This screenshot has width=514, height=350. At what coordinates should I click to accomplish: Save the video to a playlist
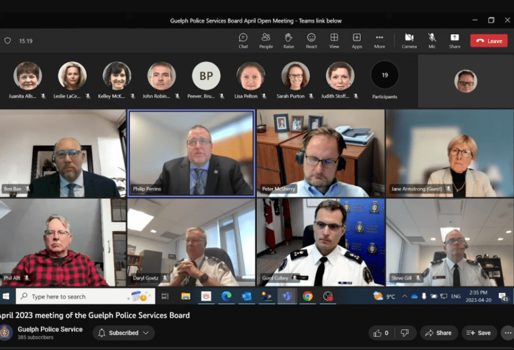479,332
